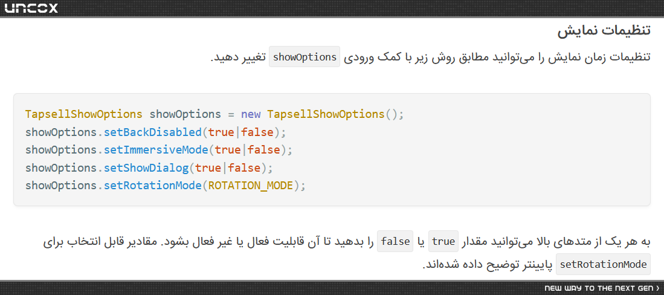Click the تنظیمات نمایش heading
664x295 pixels.
click(604, 31)
